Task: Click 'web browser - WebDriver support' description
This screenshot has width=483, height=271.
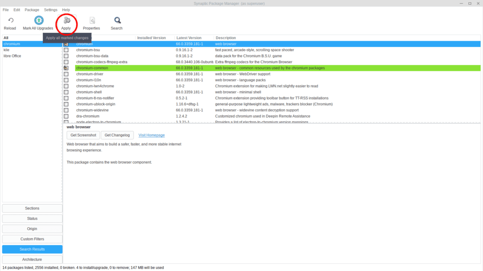Action: pos(243,74)
